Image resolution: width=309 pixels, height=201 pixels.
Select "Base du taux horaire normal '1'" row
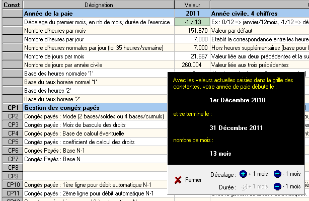coord(96,82)
